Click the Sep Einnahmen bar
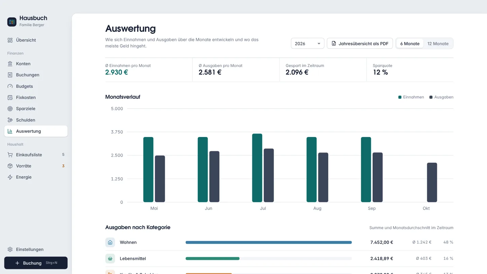 click(x=366, y=169)
